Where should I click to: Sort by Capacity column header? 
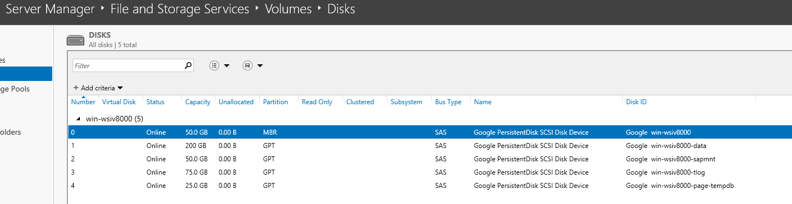[198, 102]
